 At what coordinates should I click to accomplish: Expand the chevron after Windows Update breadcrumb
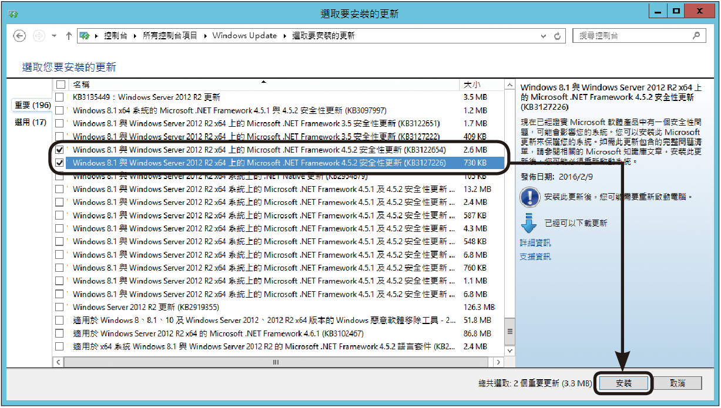click(284, 36)
